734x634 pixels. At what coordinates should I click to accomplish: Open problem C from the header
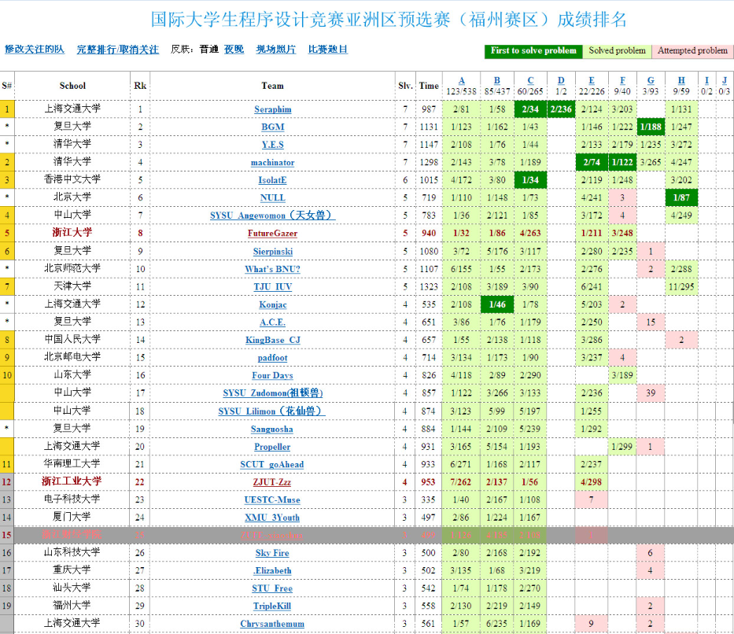pos(530,80)
